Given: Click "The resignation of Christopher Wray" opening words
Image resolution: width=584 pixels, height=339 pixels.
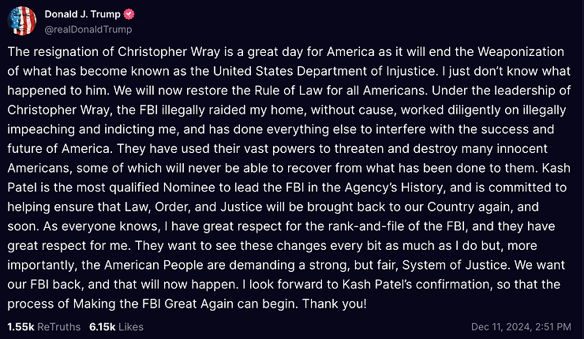Looking at the screenshot, I should point(114,52).
